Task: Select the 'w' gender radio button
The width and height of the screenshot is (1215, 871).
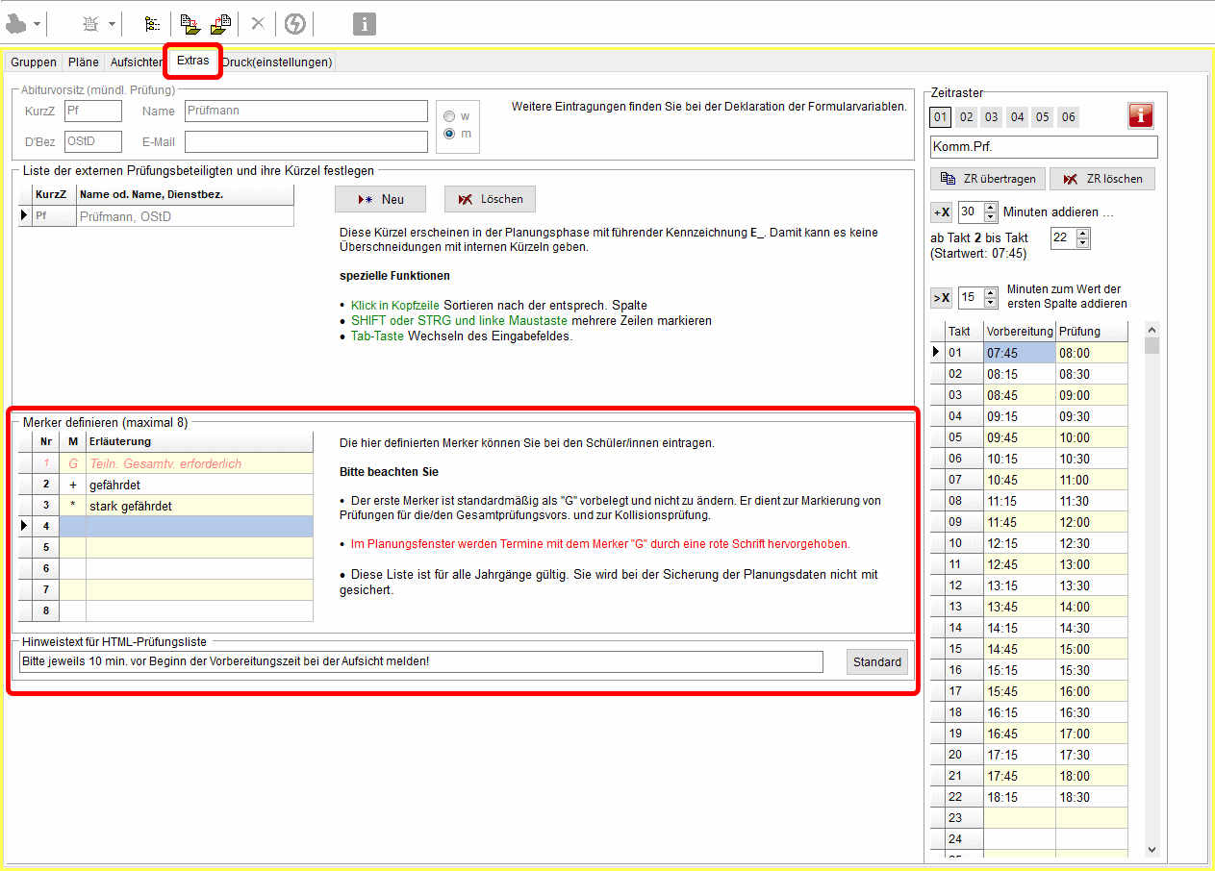Action: (x=449, y=116)
